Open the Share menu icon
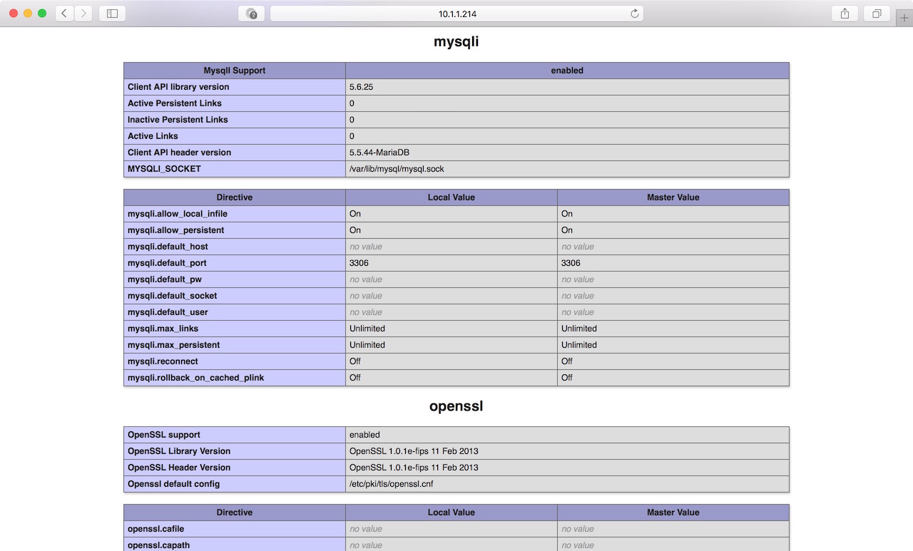This screenshot has height=551, width=913. [x=845, y=14]
